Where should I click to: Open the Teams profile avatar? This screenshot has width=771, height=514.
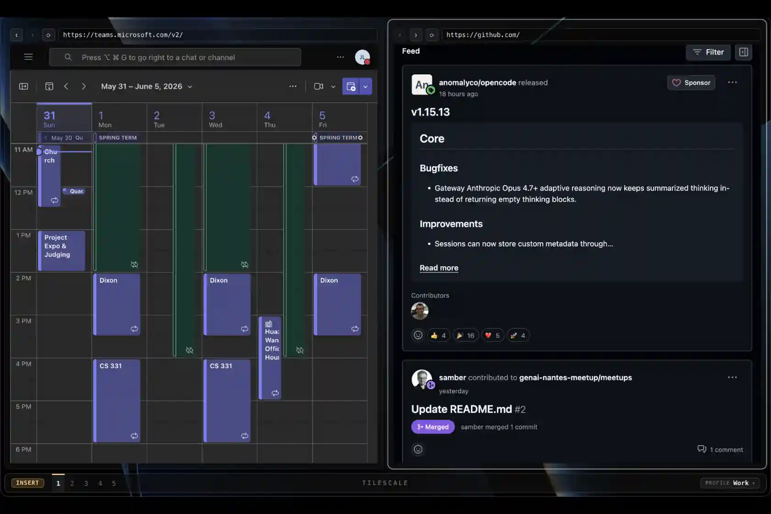point(363,57)
